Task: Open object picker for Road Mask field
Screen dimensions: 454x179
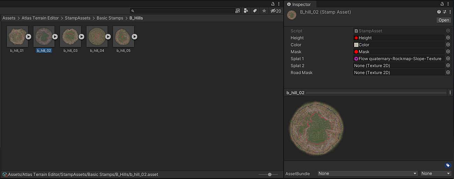Action: click(448, 73)
